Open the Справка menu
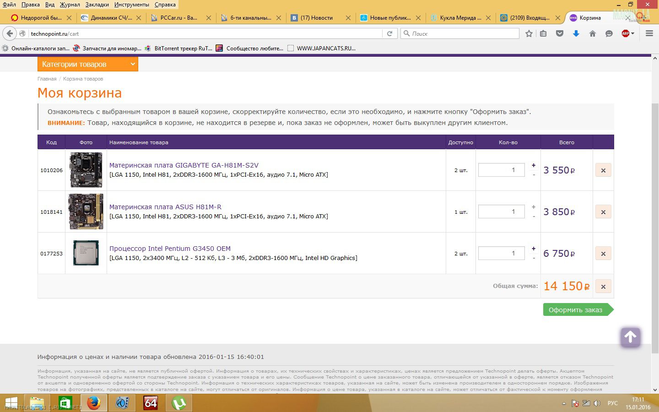 click(x=165, y=5)
